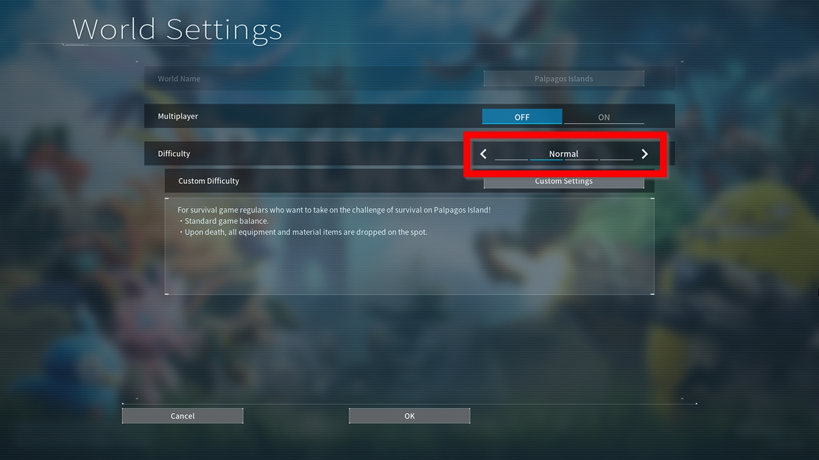Select the Custom Difficulty row

(307, 181)
